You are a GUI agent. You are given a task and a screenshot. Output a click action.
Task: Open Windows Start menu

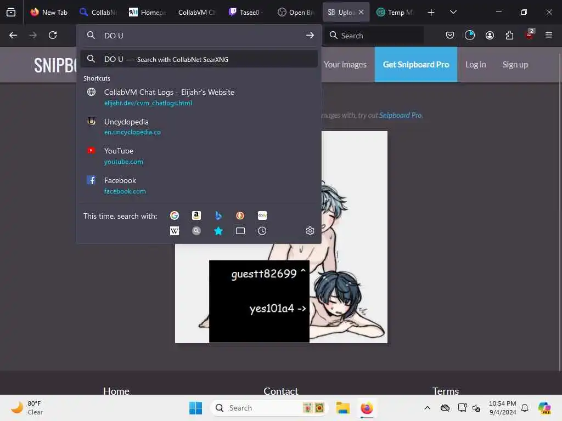pyautogui.click(x=196, y=408)
